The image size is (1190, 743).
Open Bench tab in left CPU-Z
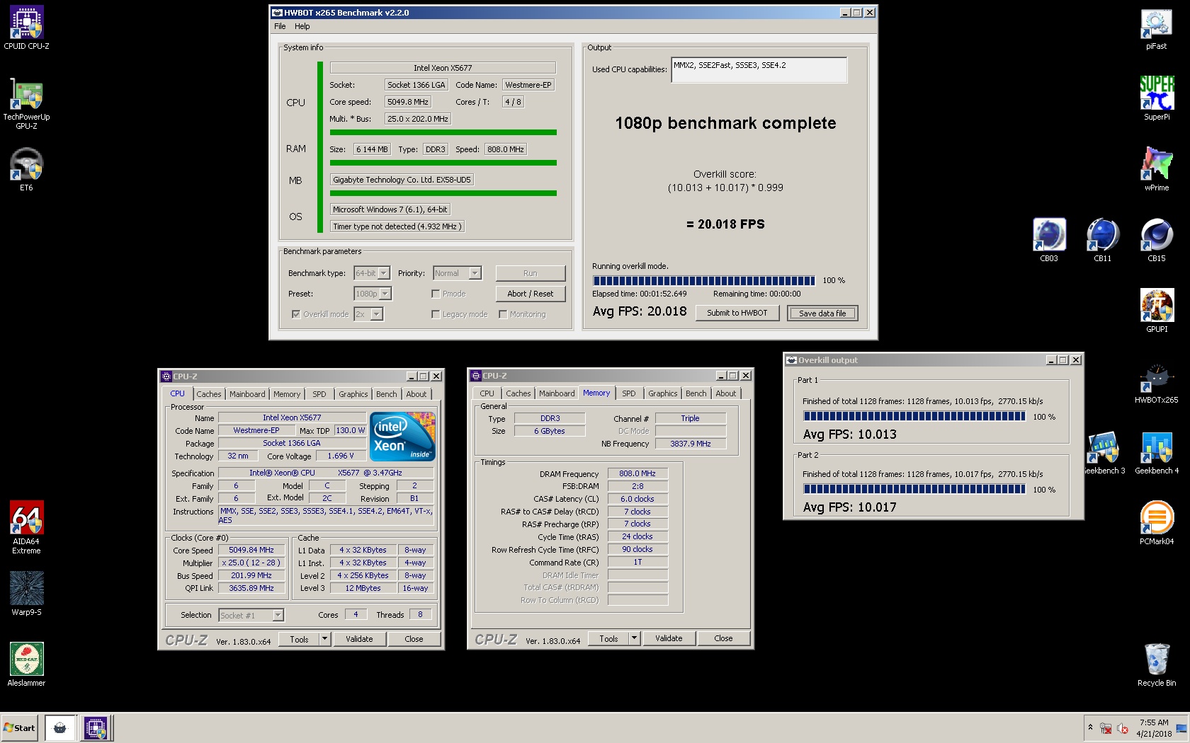click(x=387, y=394)
